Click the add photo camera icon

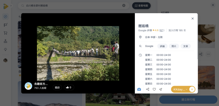tap(139, 89)
